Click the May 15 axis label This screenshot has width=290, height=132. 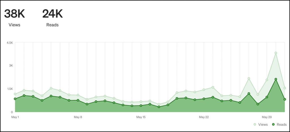[141, 117]
